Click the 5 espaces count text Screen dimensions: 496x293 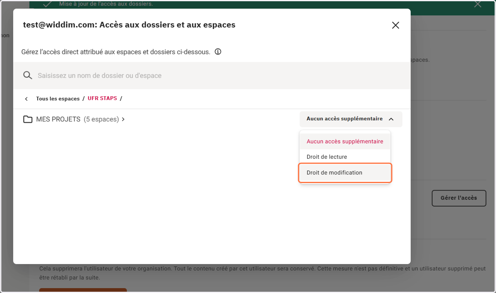[101, 119]
